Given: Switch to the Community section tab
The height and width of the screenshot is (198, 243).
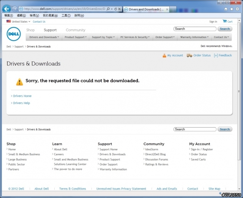Looking at the screenshot, I should (x=76, y=30).
